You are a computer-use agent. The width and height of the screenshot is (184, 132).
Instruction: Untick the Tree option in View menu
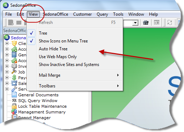[x=75, y=33]
